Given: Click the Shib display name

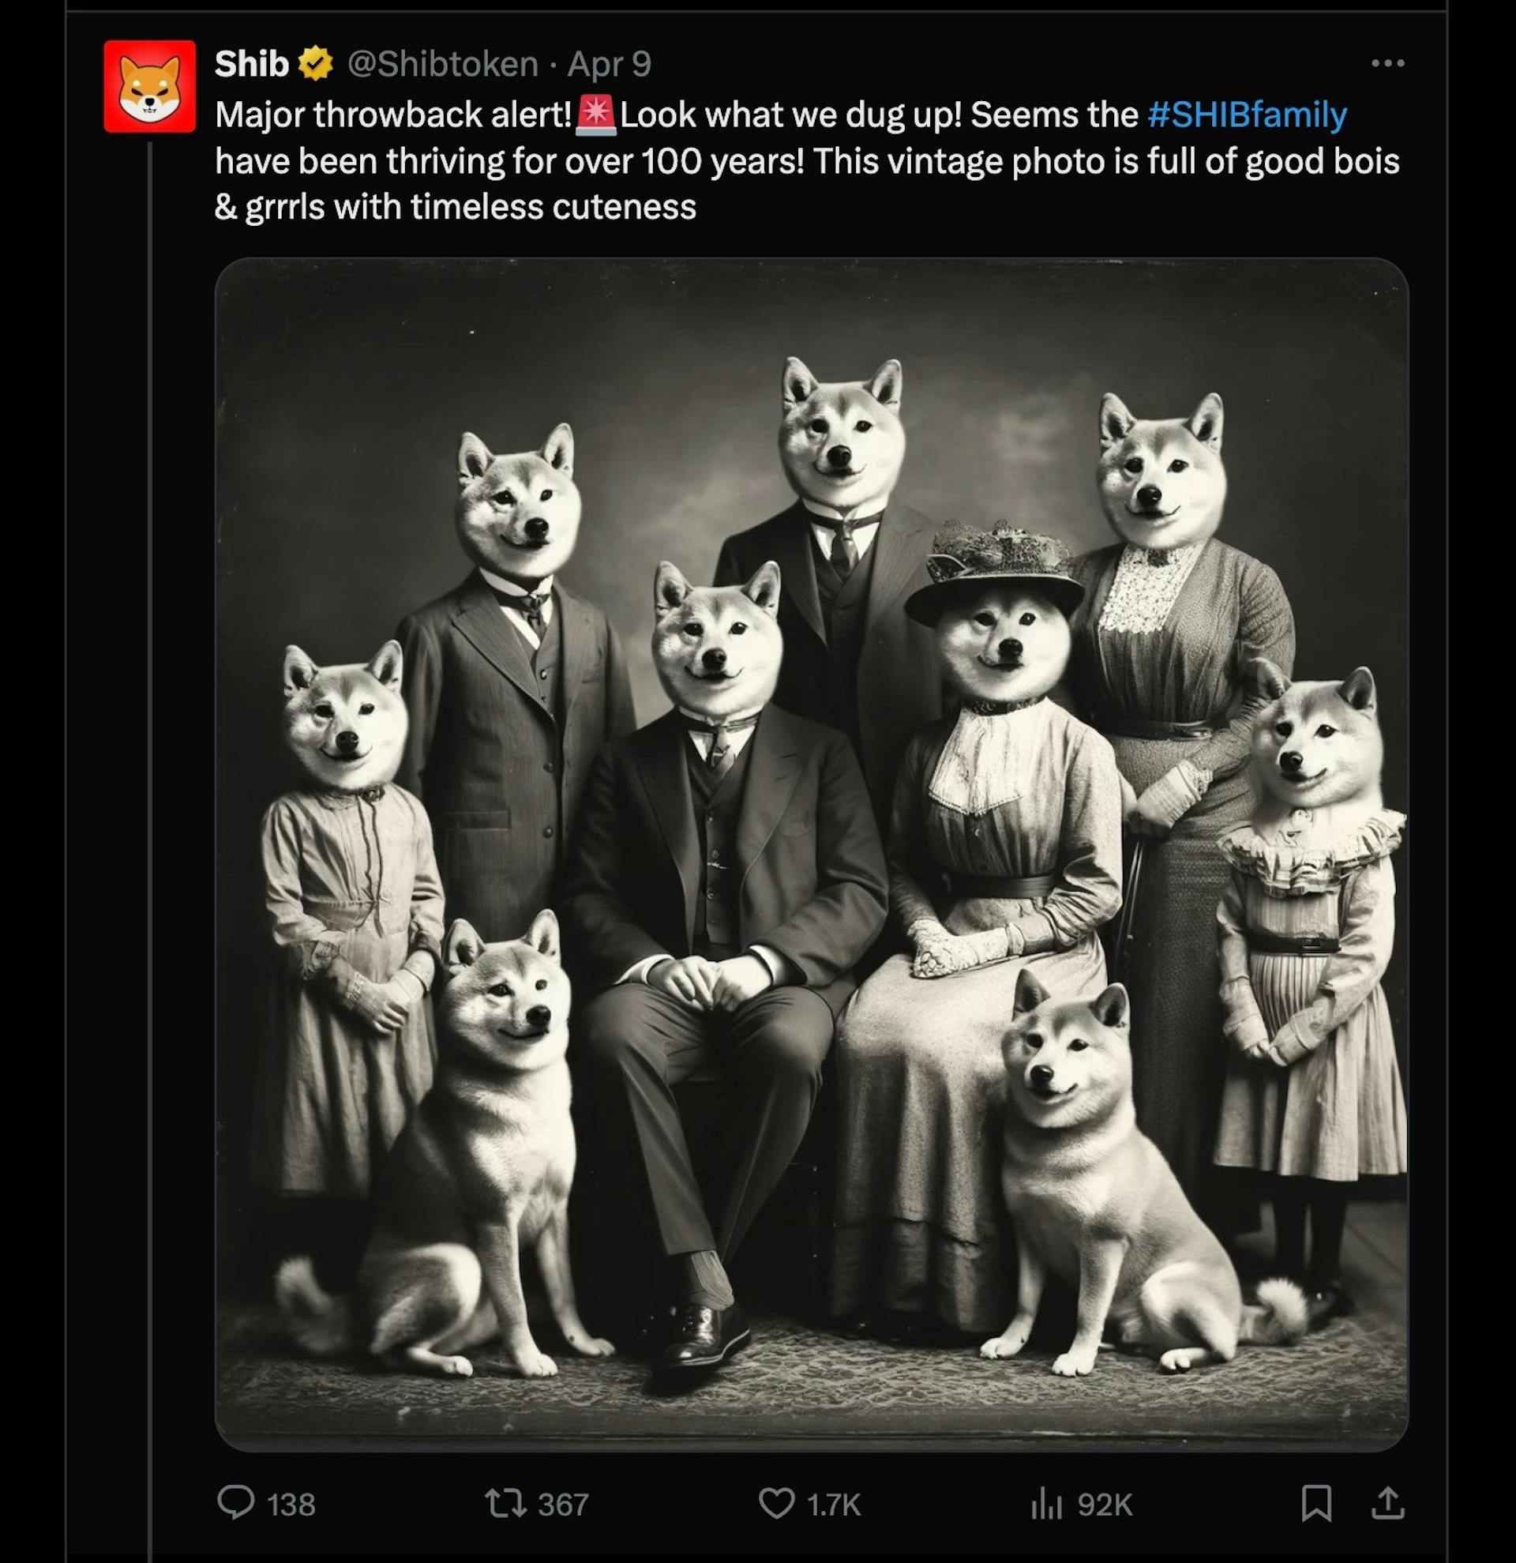Looking at the screenshot, I should coord(251,64).
